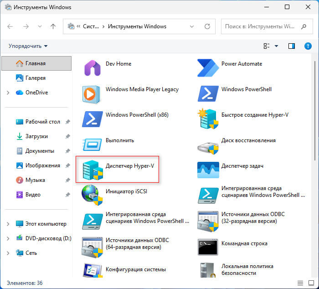Open view options dropdown arrow
Viewport: 319px width, 289px height.
pos(276,46)
